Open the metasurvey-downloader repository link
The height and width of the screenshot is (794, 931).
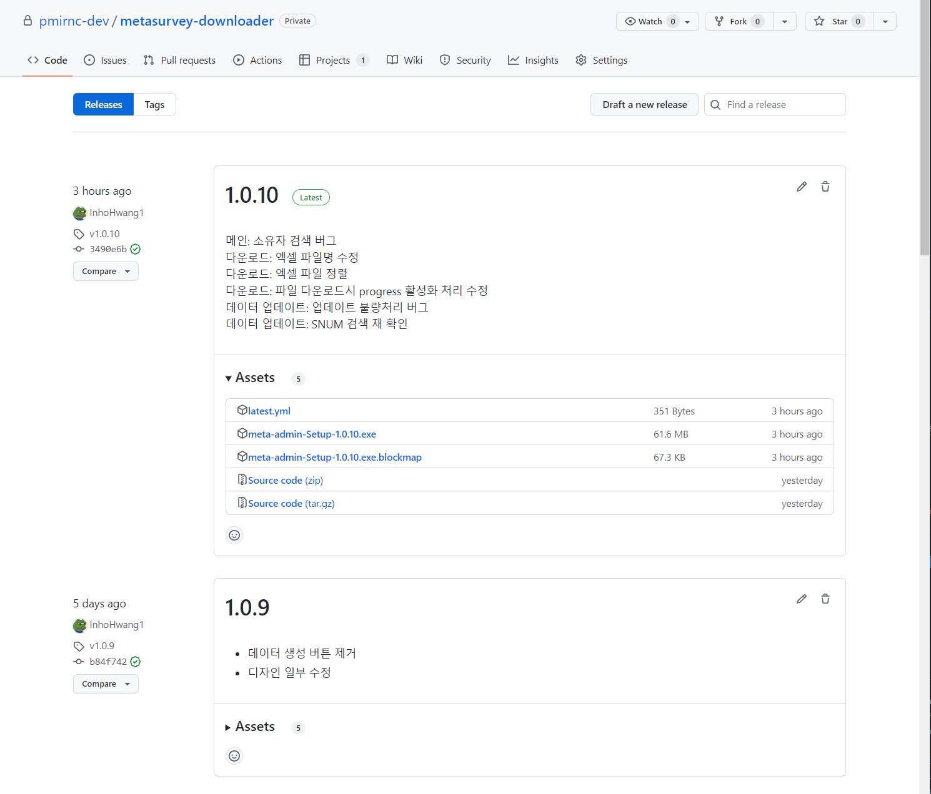click(x=197, y=21)
